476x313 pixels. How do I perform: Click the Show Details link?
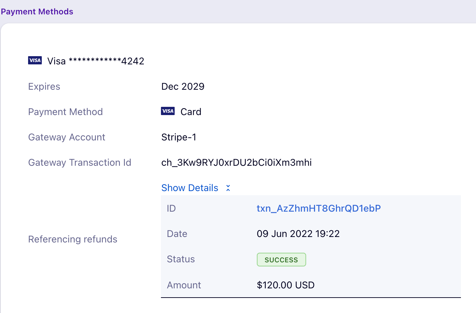(190, 188)
